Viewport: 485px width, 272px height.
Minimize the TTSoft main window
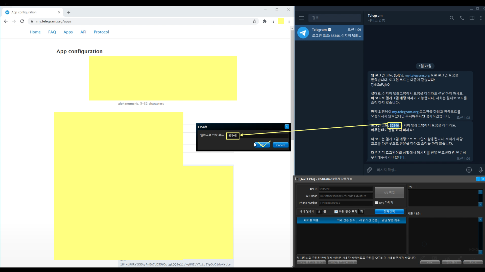point(478,179)
